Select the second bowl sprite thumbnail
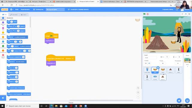This screenshot has height=108, width=192. [163, 70]
